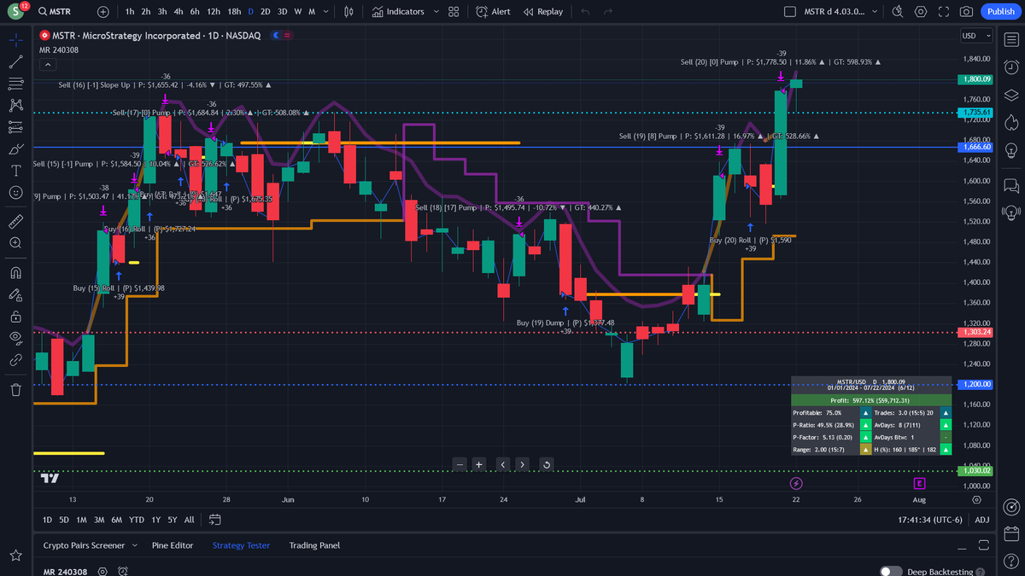Open the layout setup square icon
Image resolution: width=1025 pixels, height=576 pixels.
pyautogui.click(x=788, y=12)
